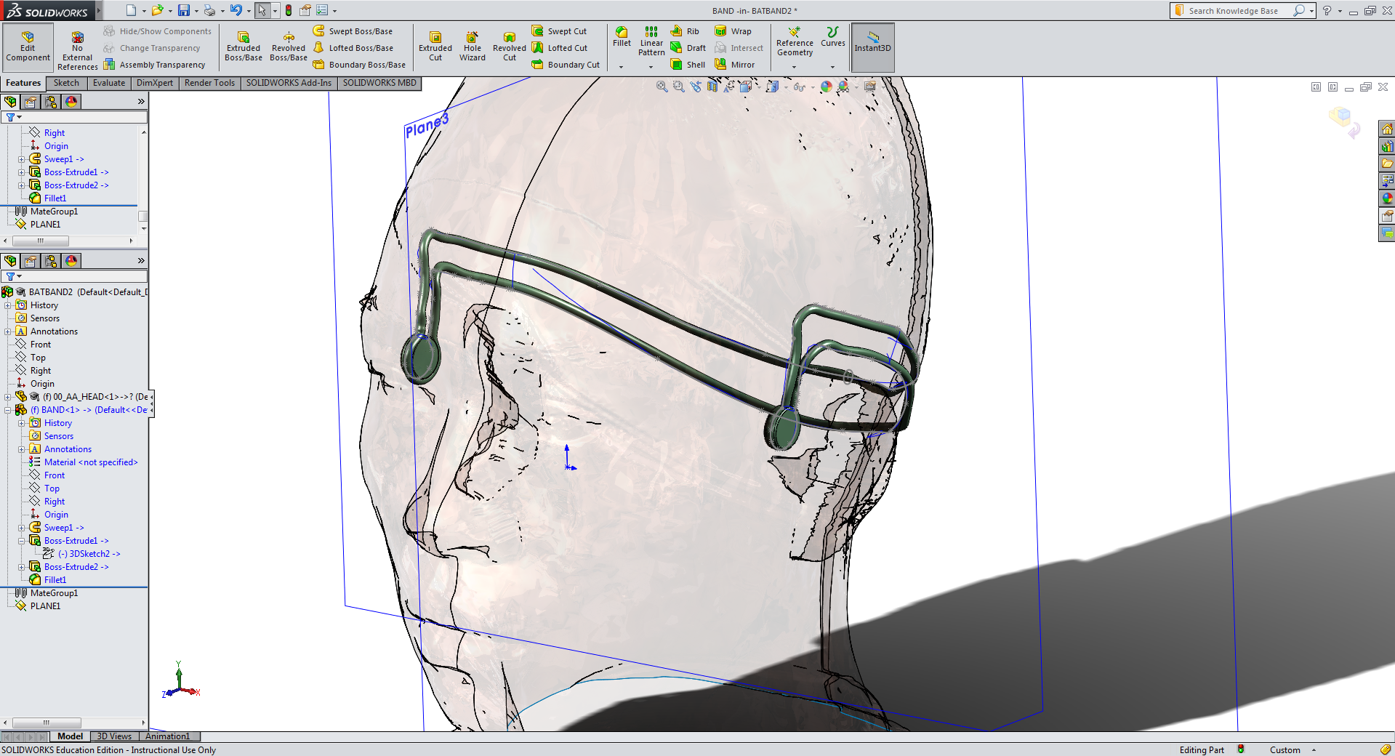The width and height of the screenshot is (1395, 756).
Task: Click Previous View icon
Action: pyautogui.click(x=696, y=87)
